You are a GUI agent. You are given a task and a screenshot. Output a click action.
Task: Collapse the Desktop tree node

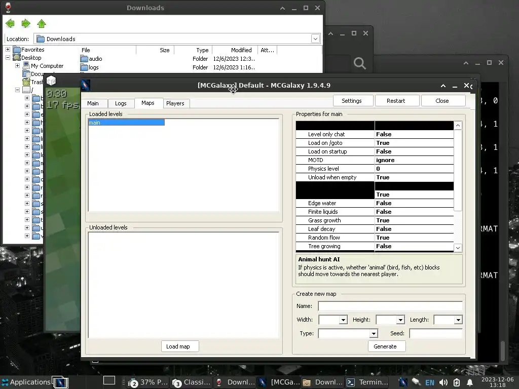pyautogui.click(x=8, y=58)
